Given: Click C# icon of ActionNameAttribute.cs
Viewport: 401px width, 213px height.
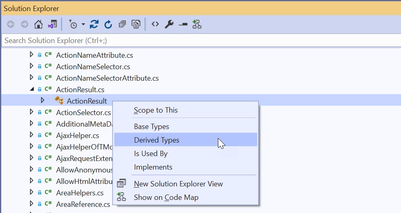Looking at the screenshot, I should 48,54.
